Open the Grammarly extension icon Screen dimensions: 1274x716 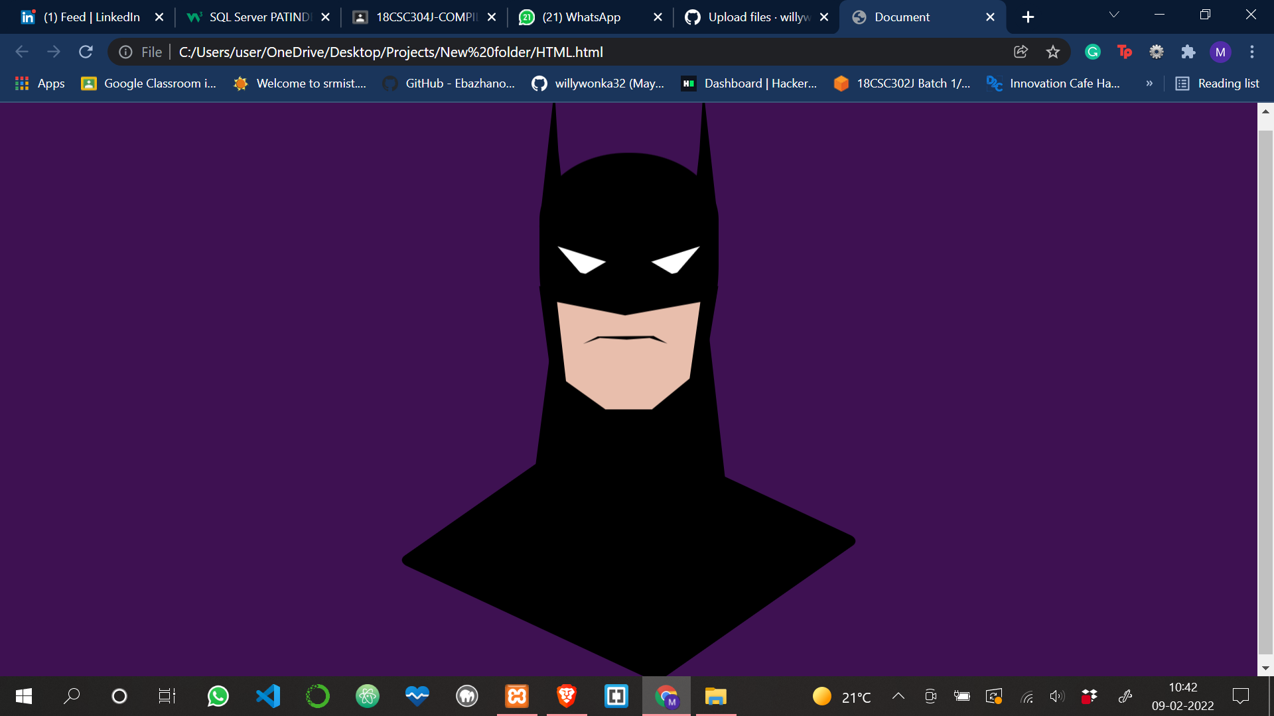pos(1092,52)
